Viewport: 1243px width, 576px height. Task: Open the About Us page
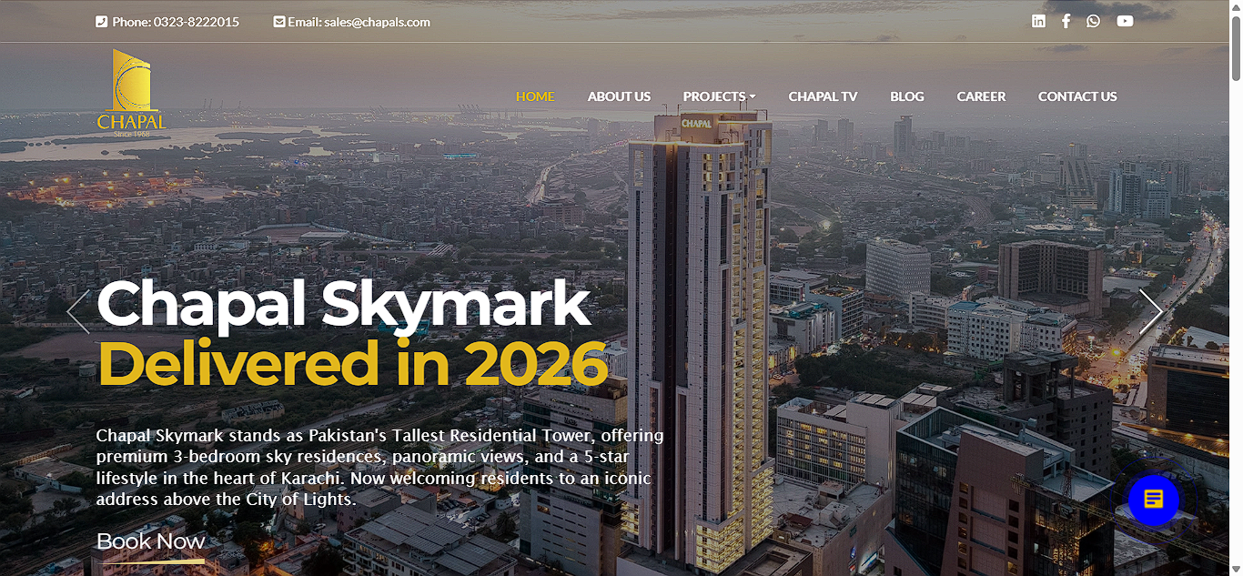(619, 96)
